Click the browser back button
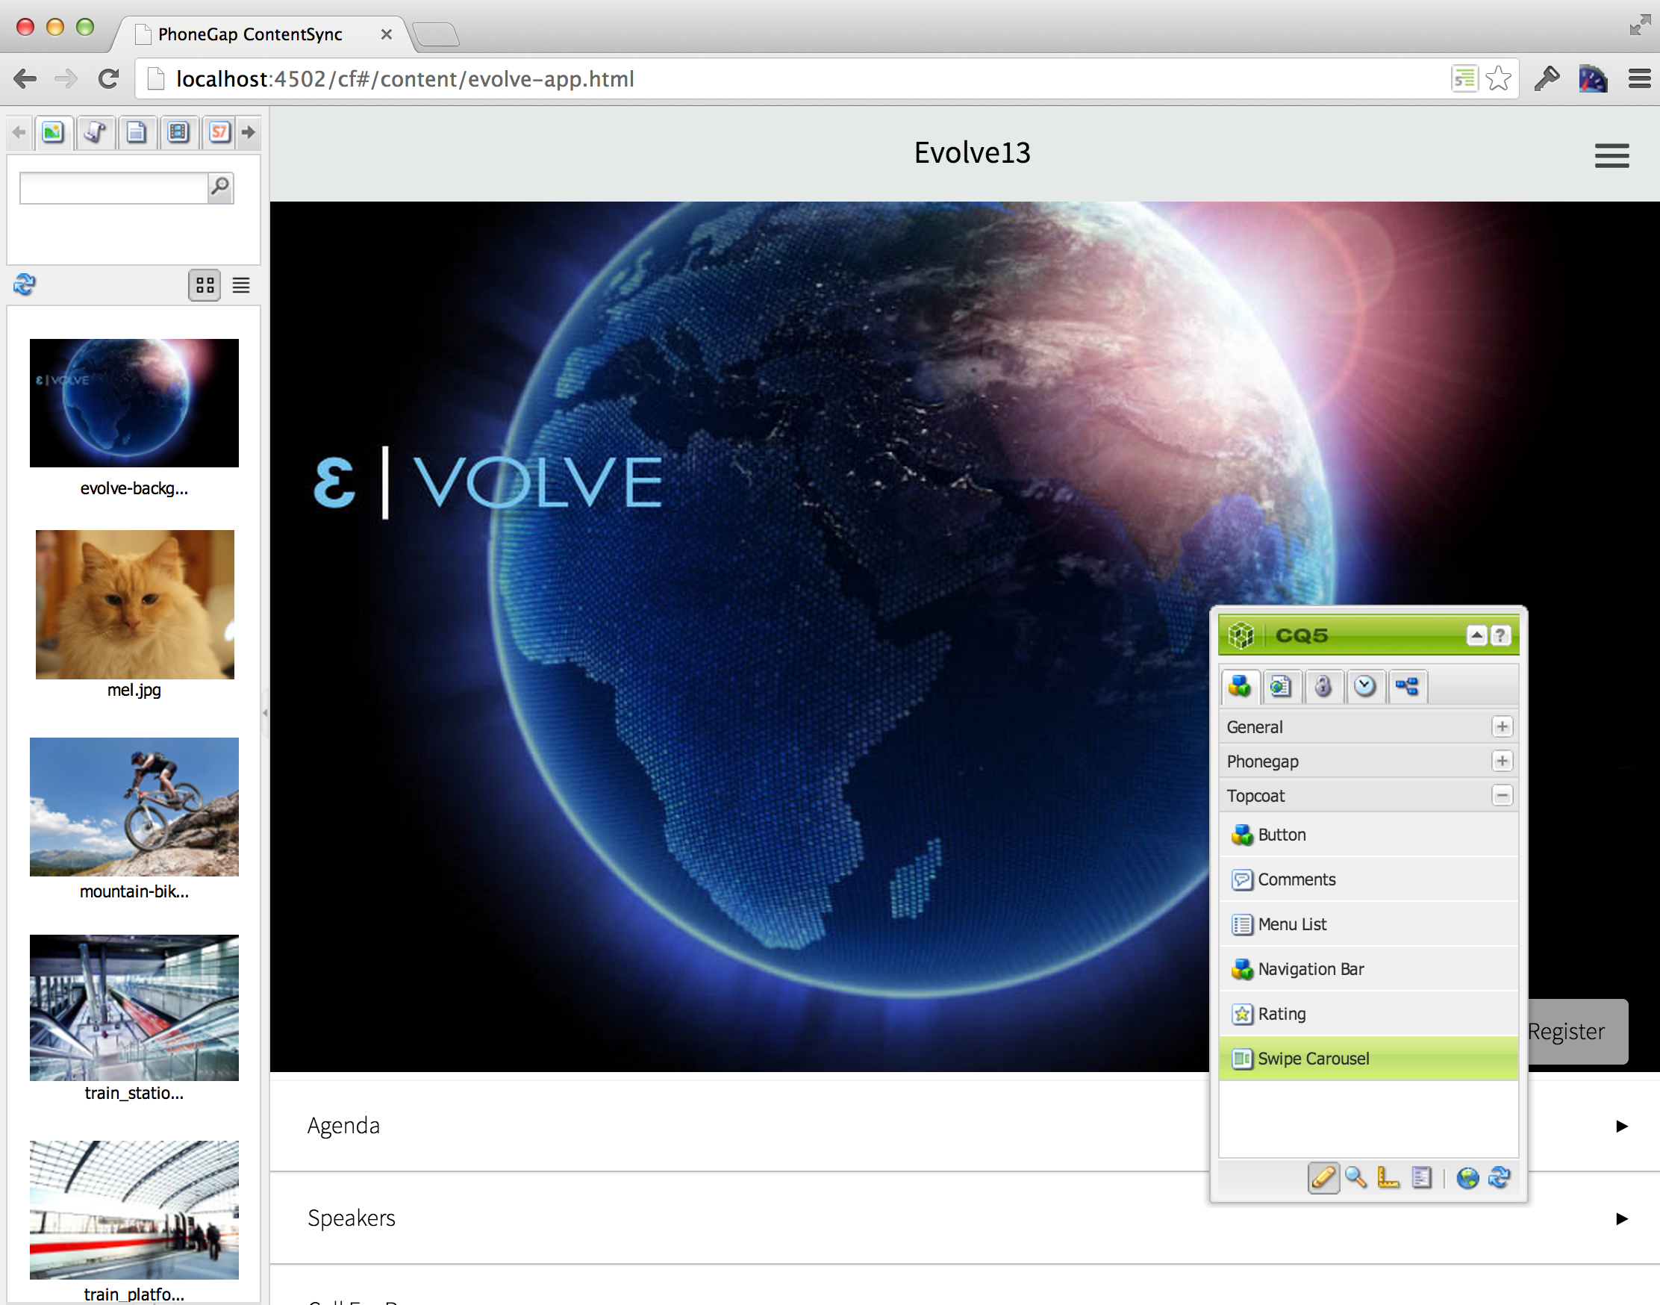This screenshot has height=1305, width=1660. 25,78
